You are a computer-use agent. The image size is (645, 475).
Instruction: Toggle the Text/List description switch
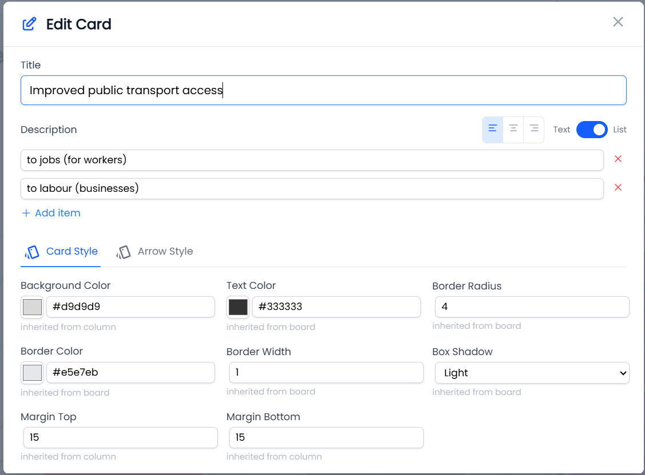591,130
